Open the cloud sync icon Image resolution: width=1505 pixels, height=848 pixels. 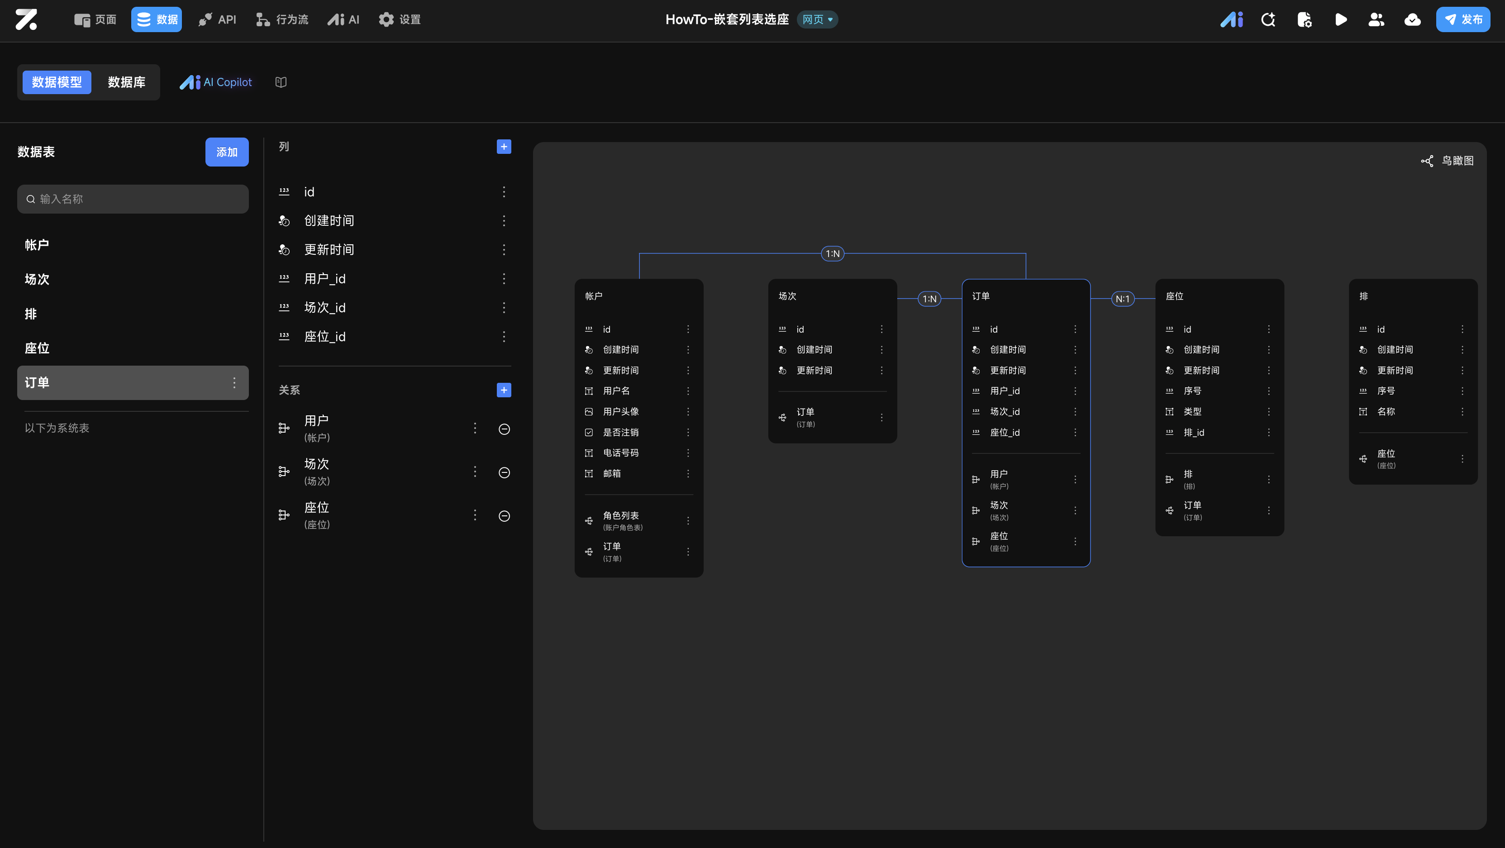click(1412, 20)
